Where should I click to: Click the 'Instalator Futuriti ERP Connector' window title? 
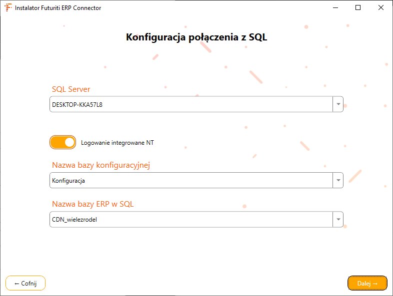[x=58, y=8]
